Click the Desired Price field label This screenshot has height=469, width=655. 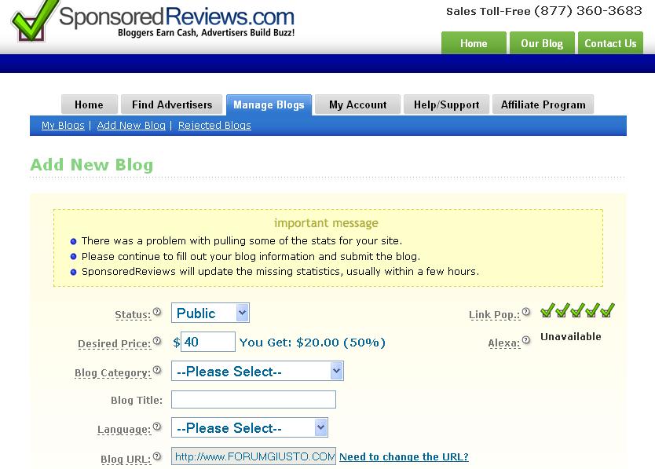pos(114,343)
